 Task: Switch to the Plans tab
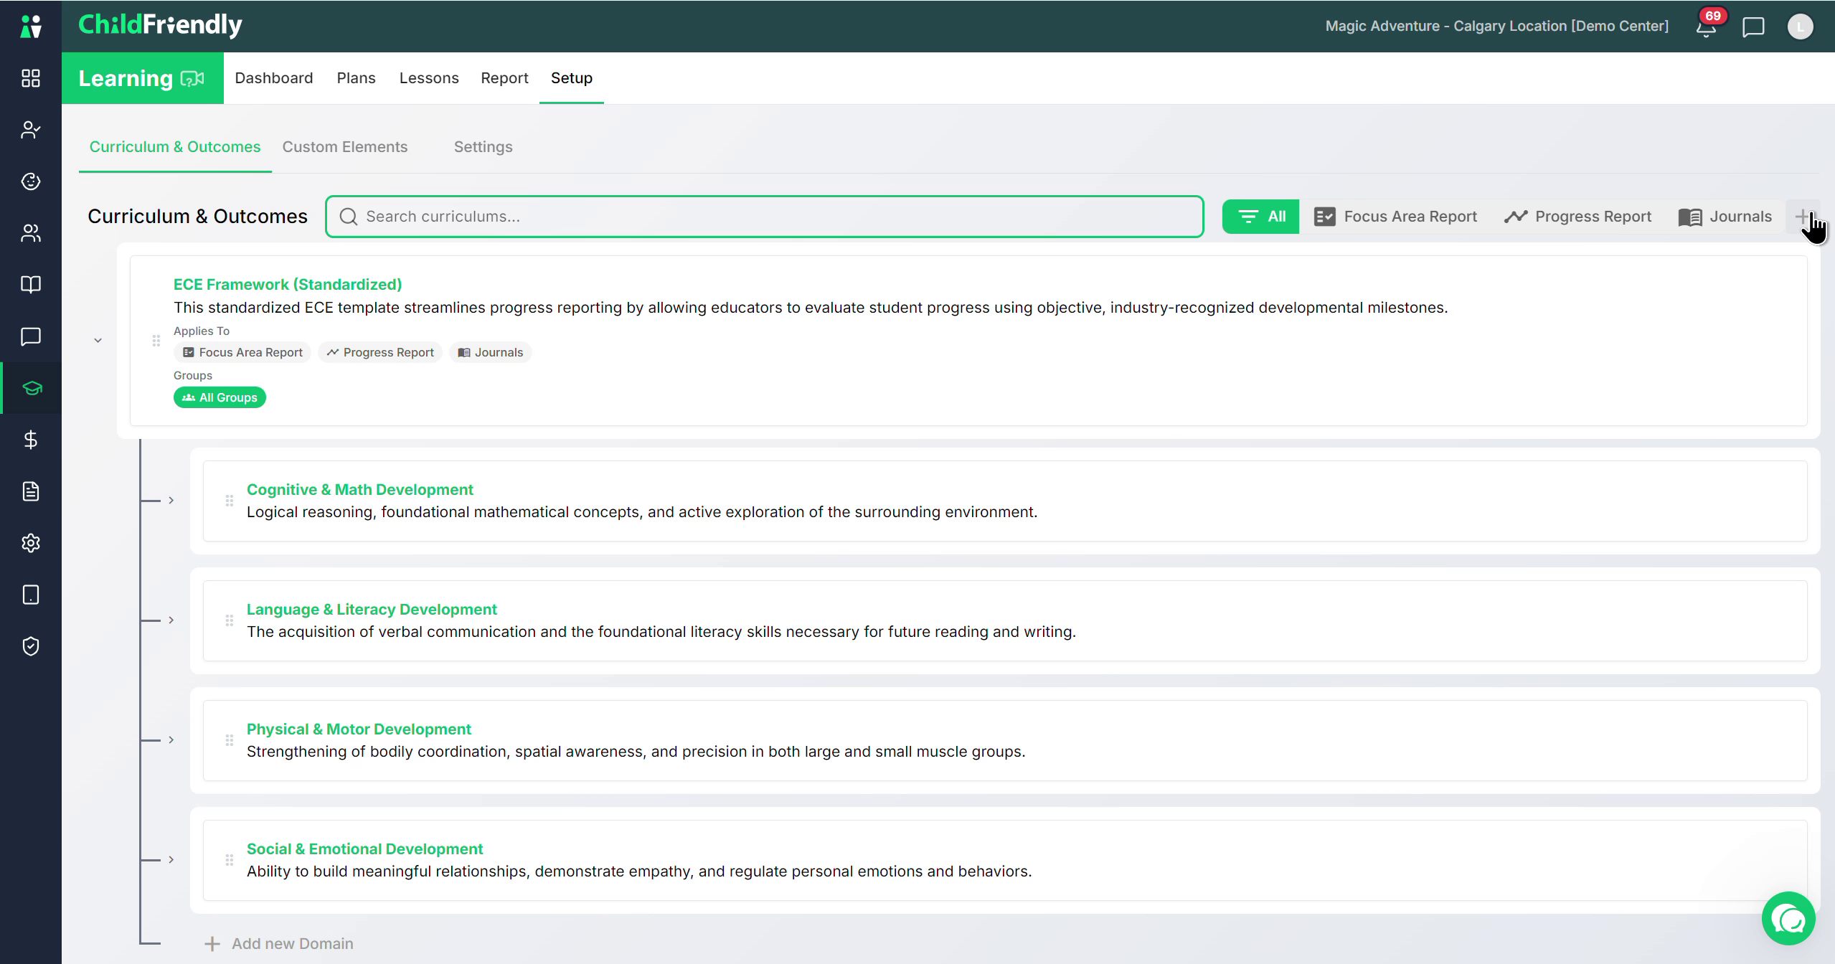pos(356,78)
